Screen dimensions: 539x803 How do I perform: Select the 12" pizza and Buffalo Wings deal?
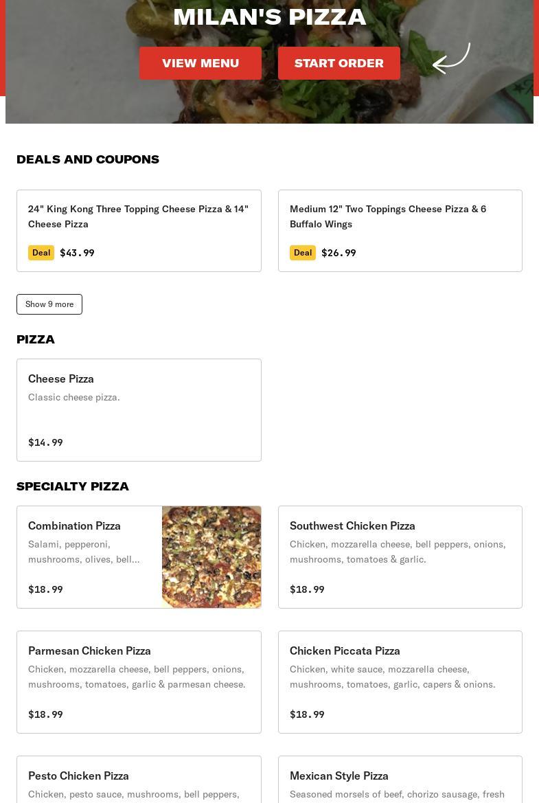point(400,230)
